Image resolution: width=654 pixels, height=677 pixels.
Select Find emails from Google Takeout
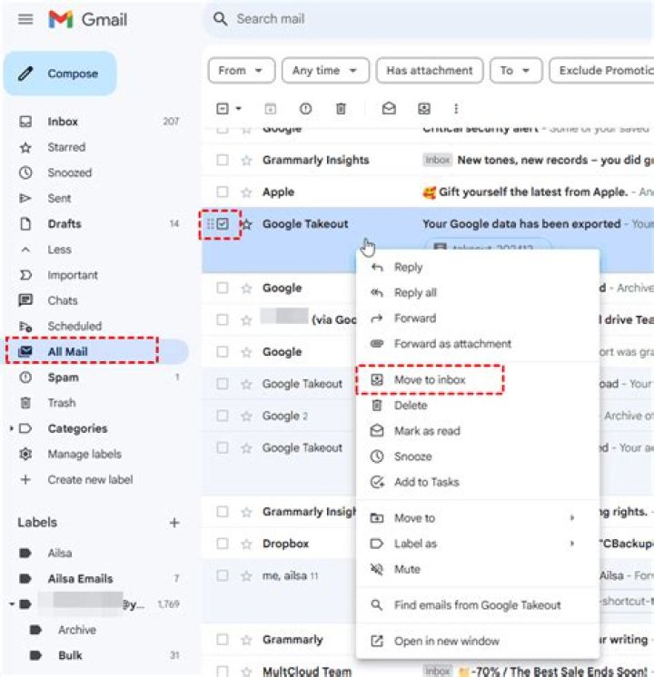pyautogui.click(x=478, y=605)
